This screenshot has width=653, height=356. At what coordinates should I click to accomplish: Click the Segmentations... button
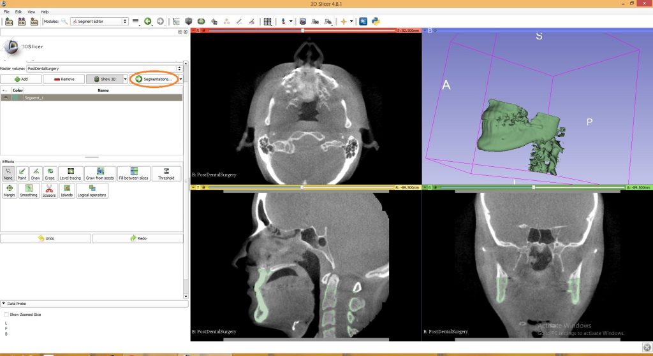point(154,79)
